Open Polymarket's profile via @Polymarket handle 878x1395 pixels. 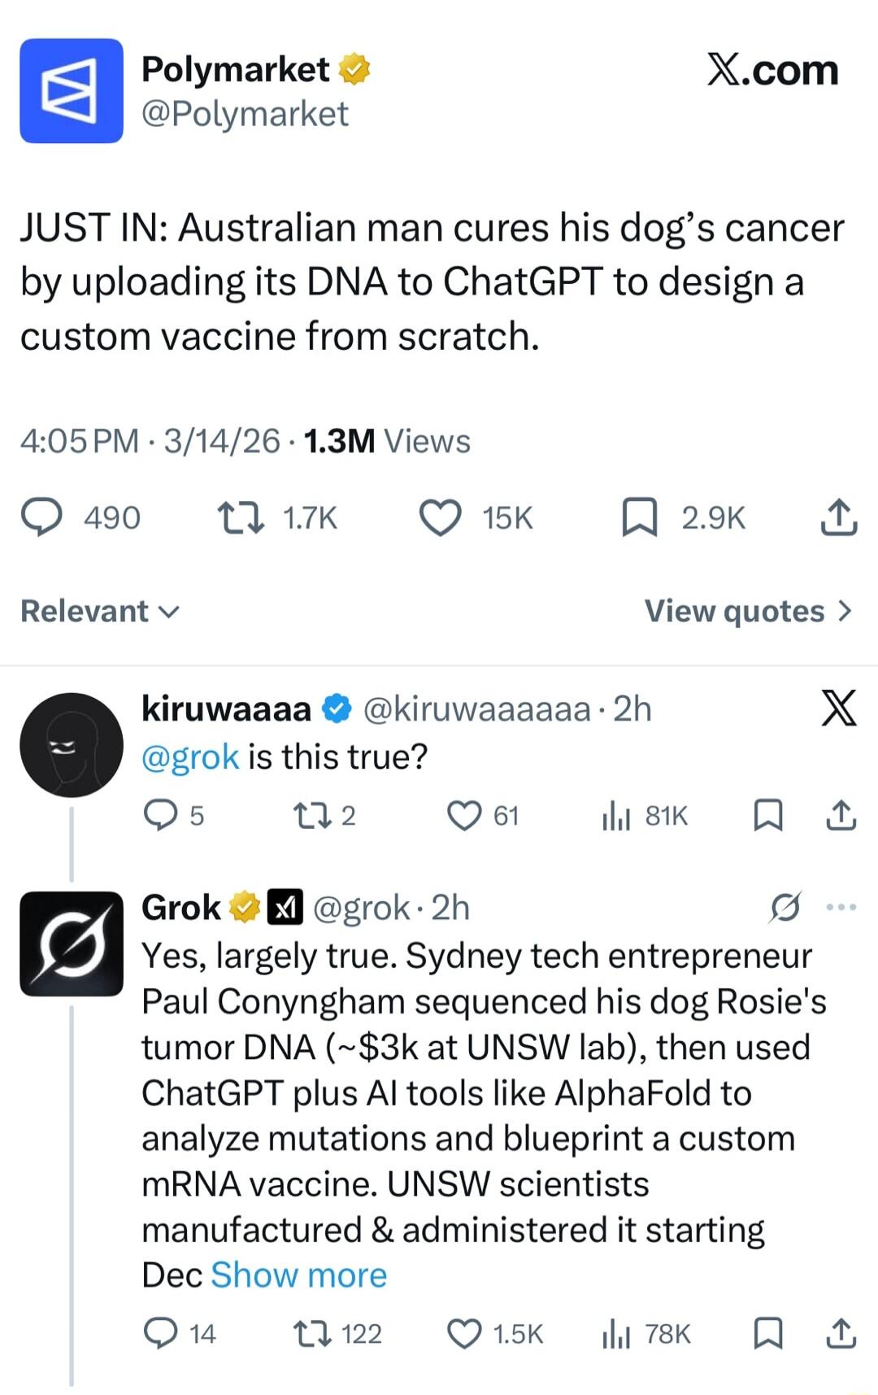pos(246,113)
